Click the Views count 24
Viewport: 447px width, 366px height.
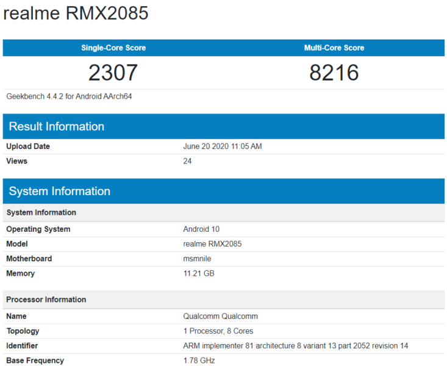[187, 161]
